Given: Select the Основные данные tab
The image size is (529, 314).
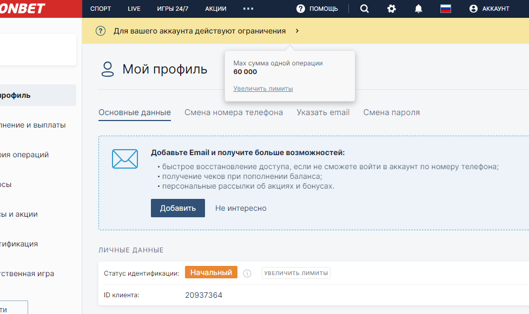Looking at the screenshot, I should coord(135,112).
